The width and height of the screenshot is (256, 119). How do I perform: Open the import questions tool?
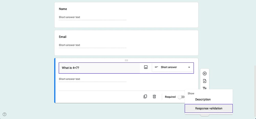point(205,81)
